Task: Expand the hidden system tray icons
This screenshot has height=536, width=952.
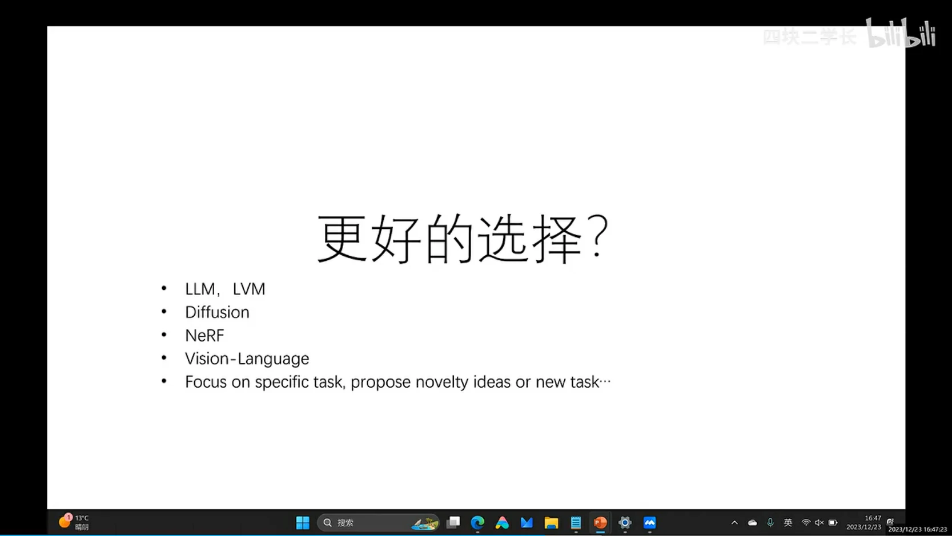Action: click(734, 522)
